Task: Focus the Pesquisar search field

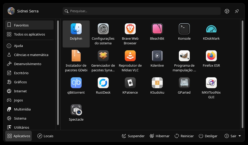Action: pos(142,11)
